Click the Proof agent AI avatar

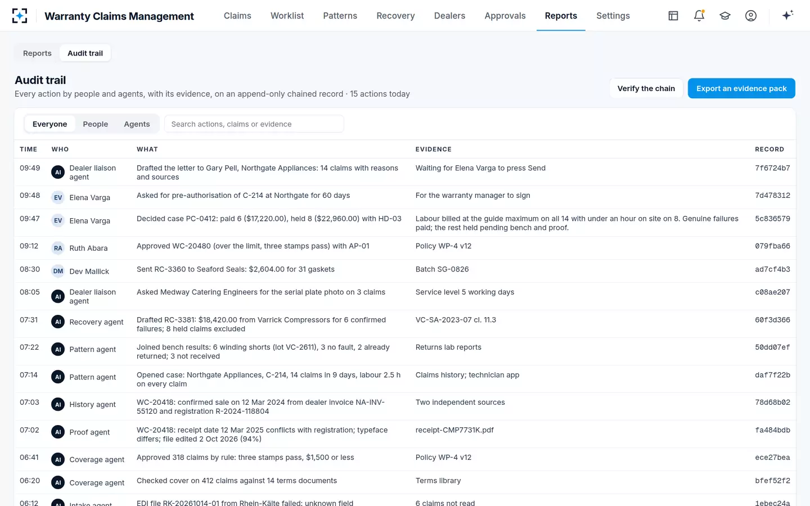pyautogui.click(x=58, y=432)
